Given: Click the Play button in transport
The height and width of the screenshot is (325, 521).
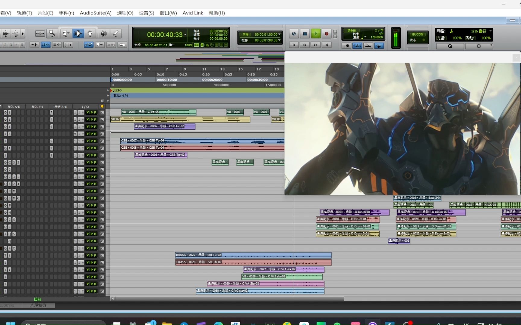Looking at the screenshot, I should 316,34.
